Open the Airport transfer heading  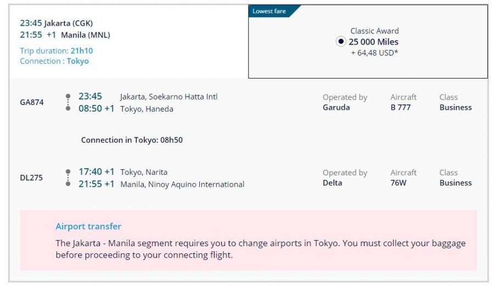(x=88, y=226)
